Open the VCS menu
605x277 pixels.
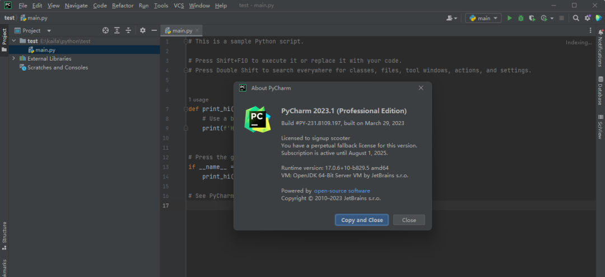click(179, 6)
